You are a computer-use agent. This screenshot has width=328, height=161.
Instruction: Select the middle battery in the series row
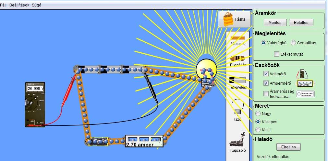[111, 69]
